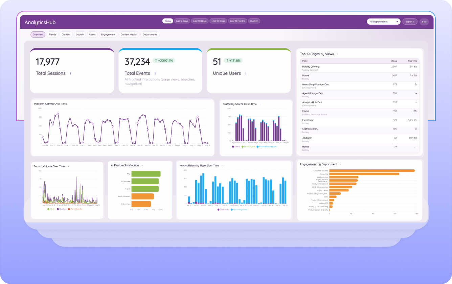Click the info icon beside Total Sessions
The image size is (452, 284).
(x=70, y=73)
